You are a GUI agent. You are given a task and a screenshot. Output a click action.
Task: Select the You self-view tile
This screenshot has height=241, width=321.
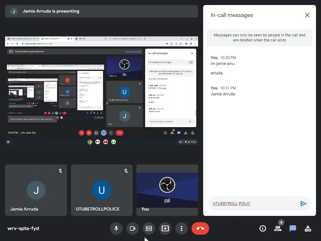click(167, 190)
